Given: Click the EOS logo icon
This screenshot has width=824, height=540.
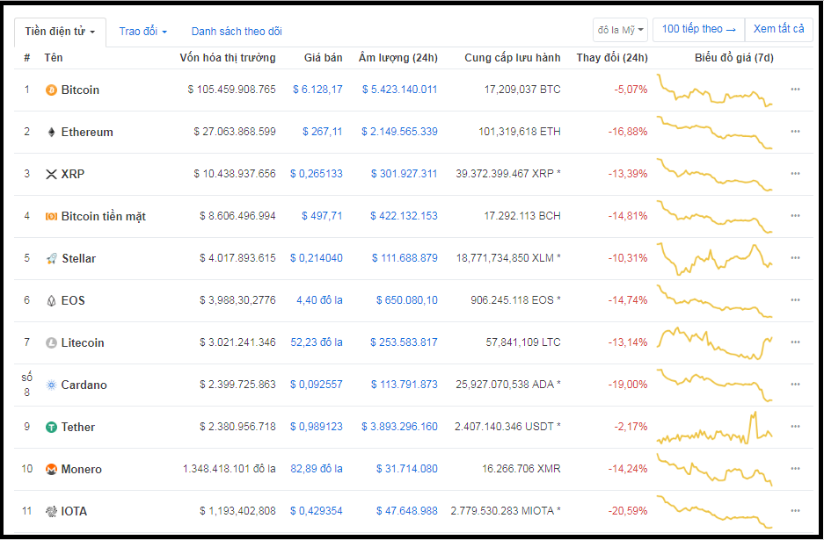Looking at the screenshot, I should click(51, 300).
